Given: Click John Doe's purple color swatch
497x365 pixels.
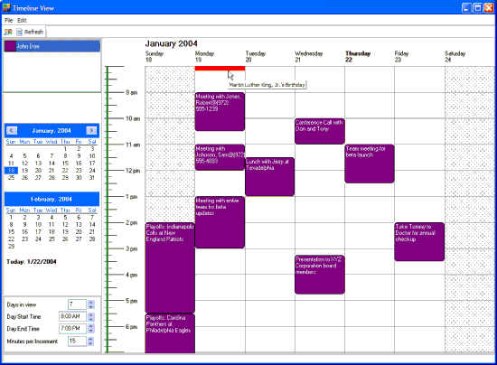Looking at the screenshot, I should (10, 46).
